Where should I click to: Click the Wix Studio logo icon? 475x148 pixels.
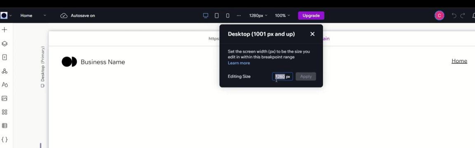click(x=4, y=15)
